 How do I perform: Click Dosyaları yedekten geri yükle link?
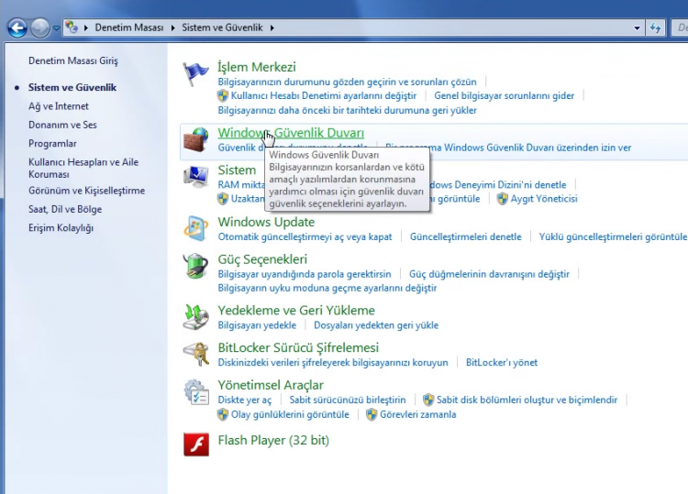tap(376, 325)
